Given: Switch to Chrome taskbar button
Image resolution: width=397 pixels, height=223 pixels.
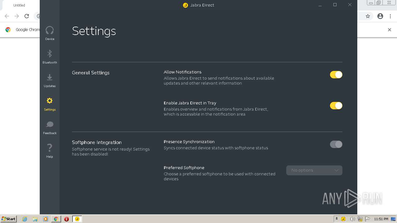Looking at the screenshot, I should click(56, 219).
